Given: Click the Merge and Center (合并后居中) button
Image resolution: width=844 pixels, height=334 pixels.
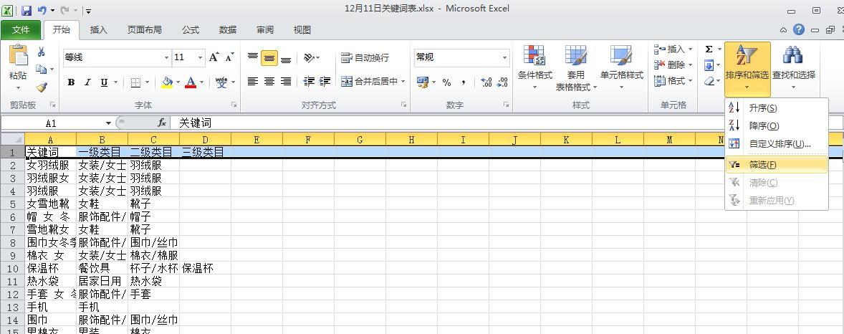Looking at the screenshot, I should tap(373, 82).
